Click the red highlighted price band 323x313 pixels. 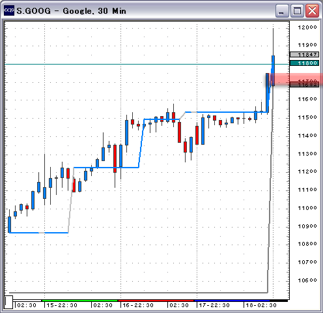point(295,78)
